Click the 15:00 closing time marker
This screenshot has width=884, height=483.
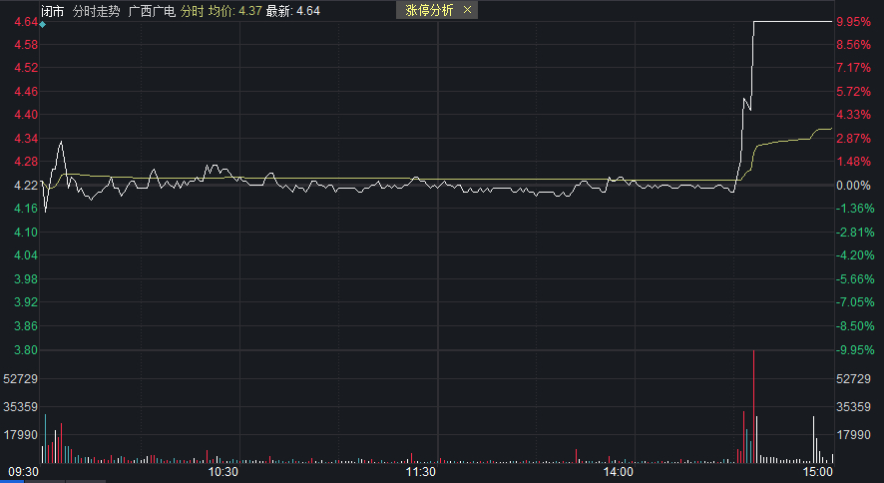point(818,471)
